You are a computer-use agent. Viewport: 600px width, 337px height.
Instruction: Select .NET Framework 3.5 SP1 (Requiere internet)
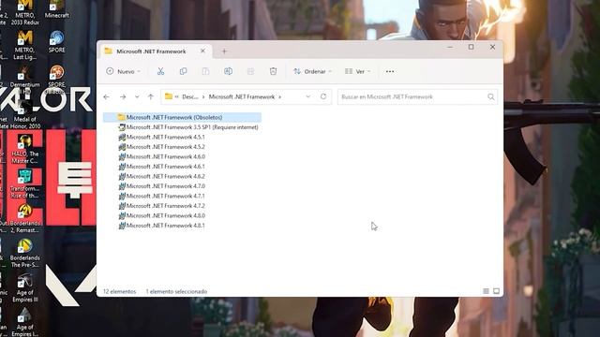point(187,127)
